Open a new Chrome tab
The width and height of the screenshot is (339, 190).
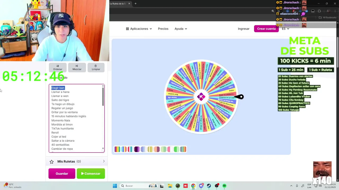(136, 4)
